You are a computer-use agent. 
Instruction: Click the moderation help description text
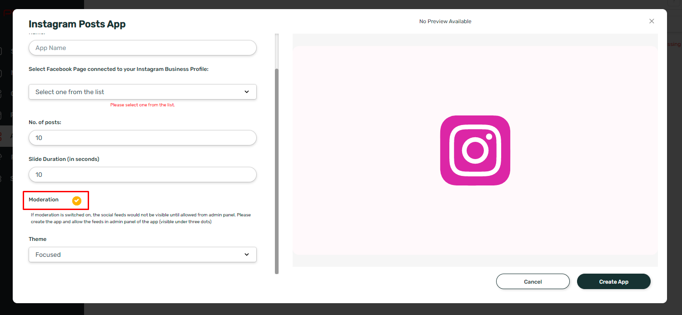(141, 218)
